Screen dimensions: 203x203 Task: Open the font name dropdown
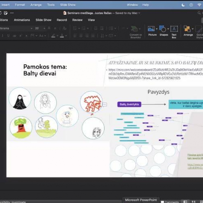point(32,28)
